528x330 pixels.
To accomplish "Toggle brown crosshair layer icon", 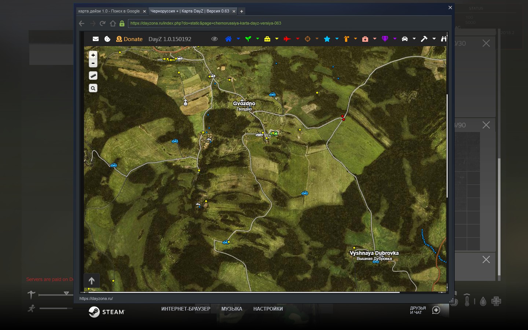I will 308,39.
